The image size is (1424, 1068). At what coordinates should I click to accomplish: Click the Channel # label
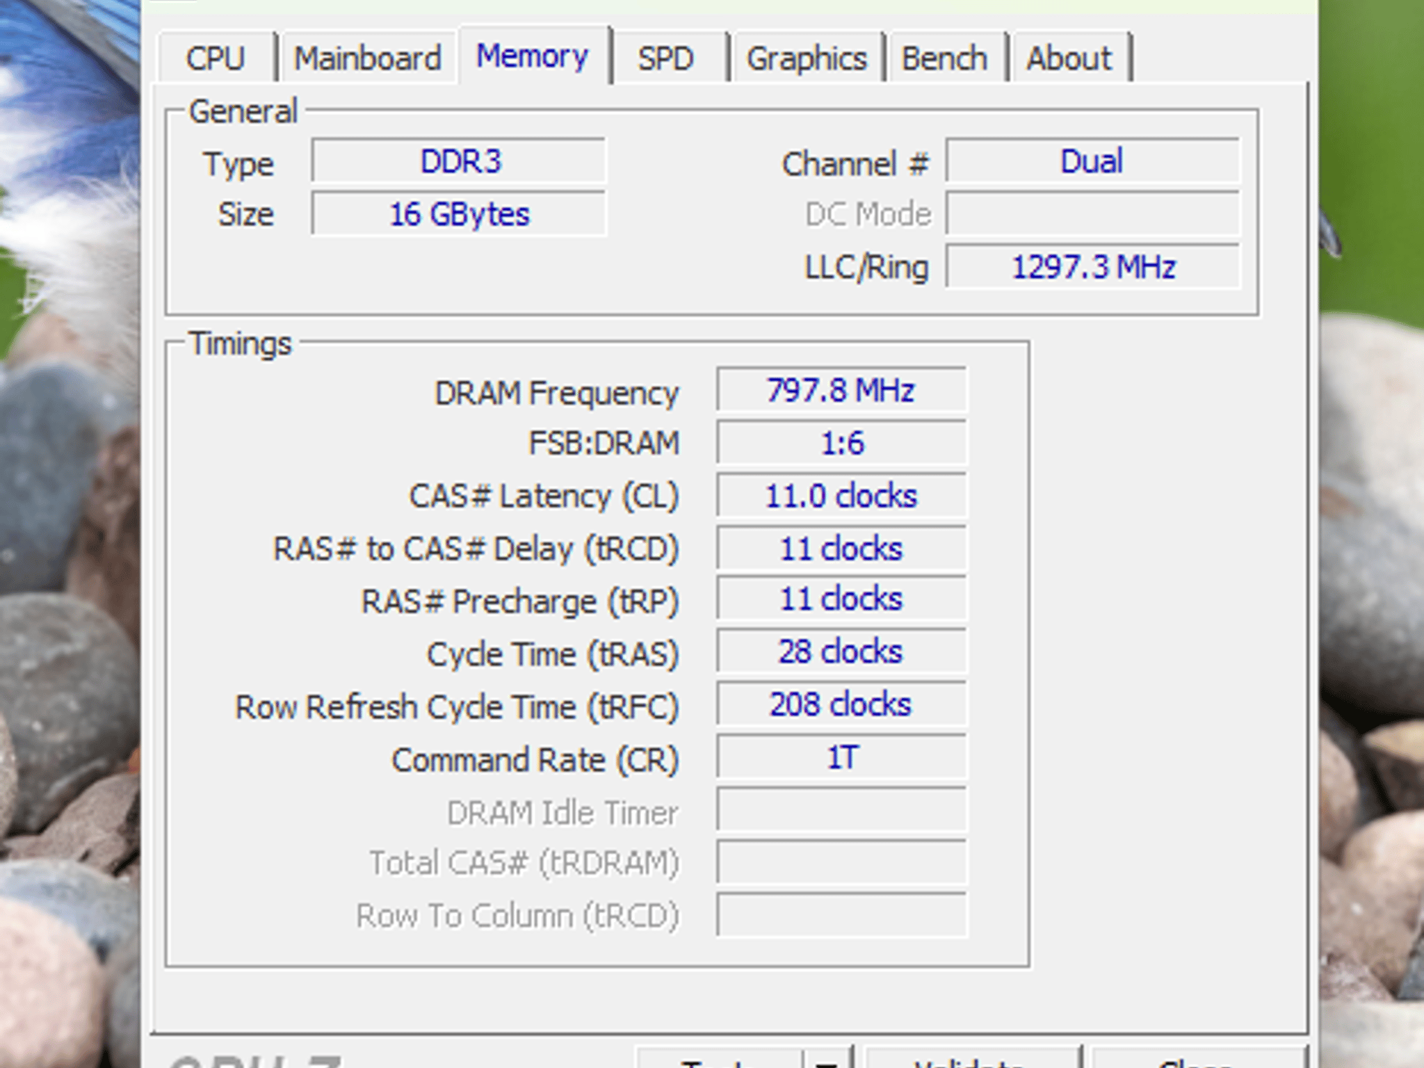pos(855,165)
